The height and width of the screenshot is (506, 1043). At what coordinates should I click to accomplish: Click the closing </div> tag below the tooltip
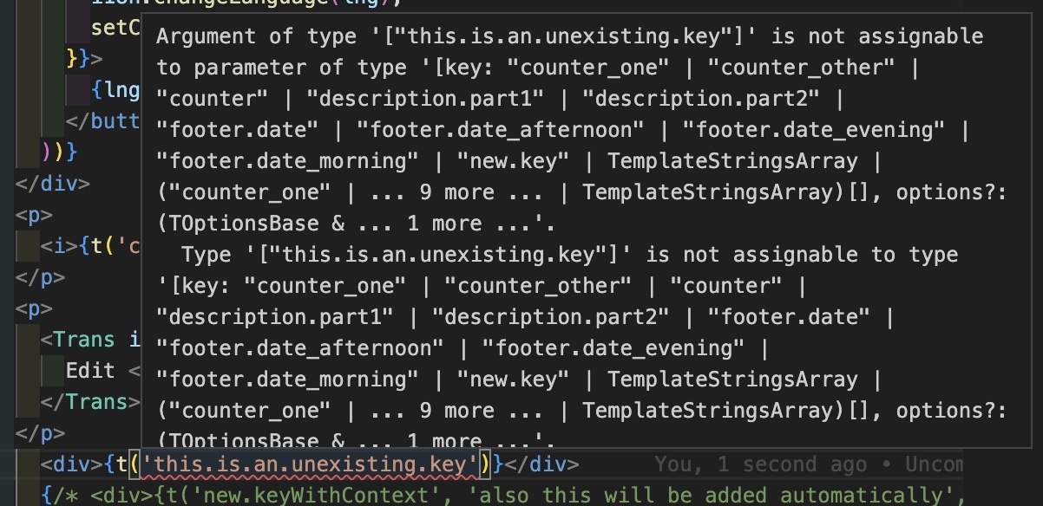[542, 464]
